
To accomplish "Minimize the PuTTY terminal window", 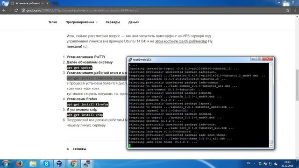I will (253, 59).
